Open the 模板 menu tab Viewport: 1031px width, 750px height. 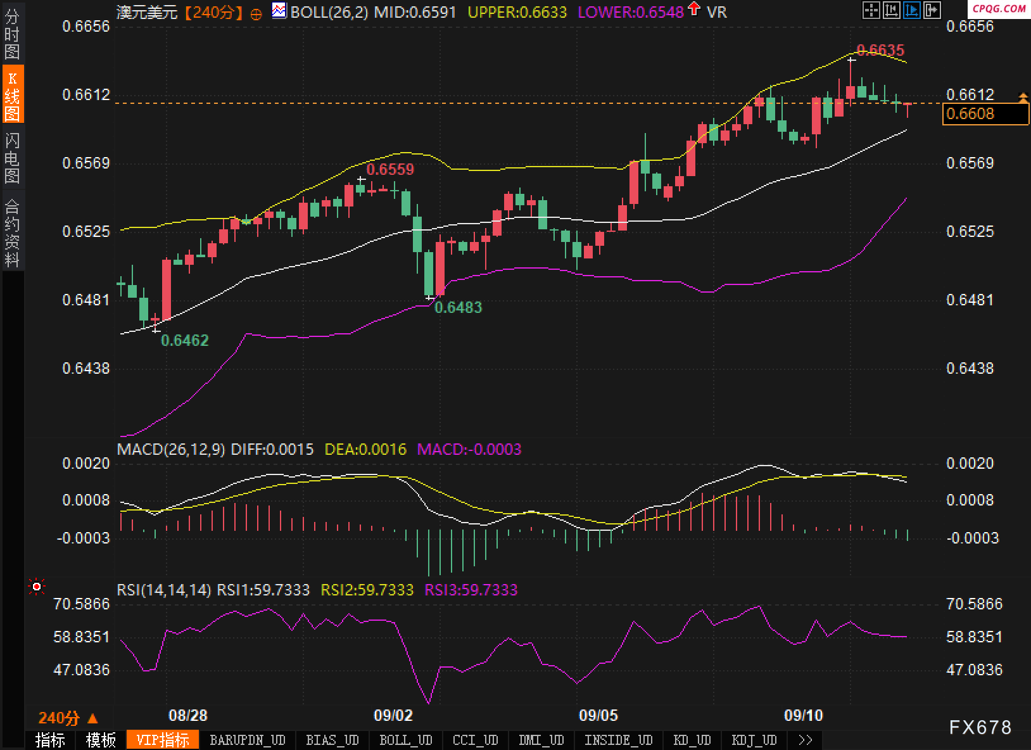click(101, 740)
